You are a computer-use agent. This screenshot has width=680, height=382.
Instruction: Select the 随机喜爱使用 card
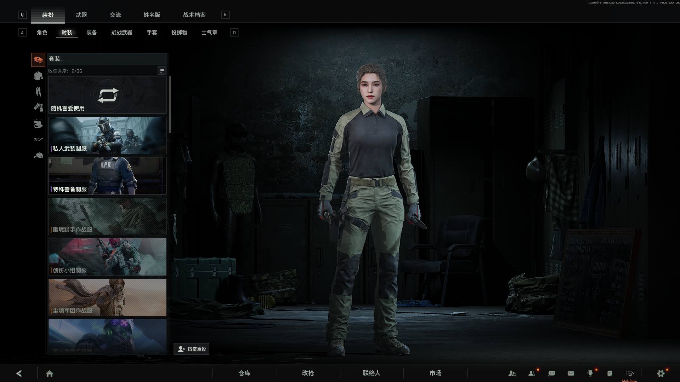click(107, 95)
